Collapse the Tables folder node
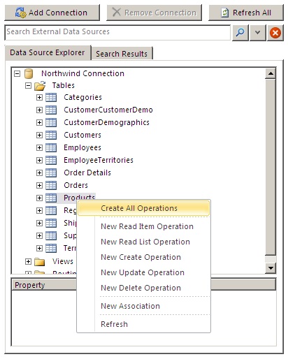Viewport: 288px width, 359px height. (28, 86)
